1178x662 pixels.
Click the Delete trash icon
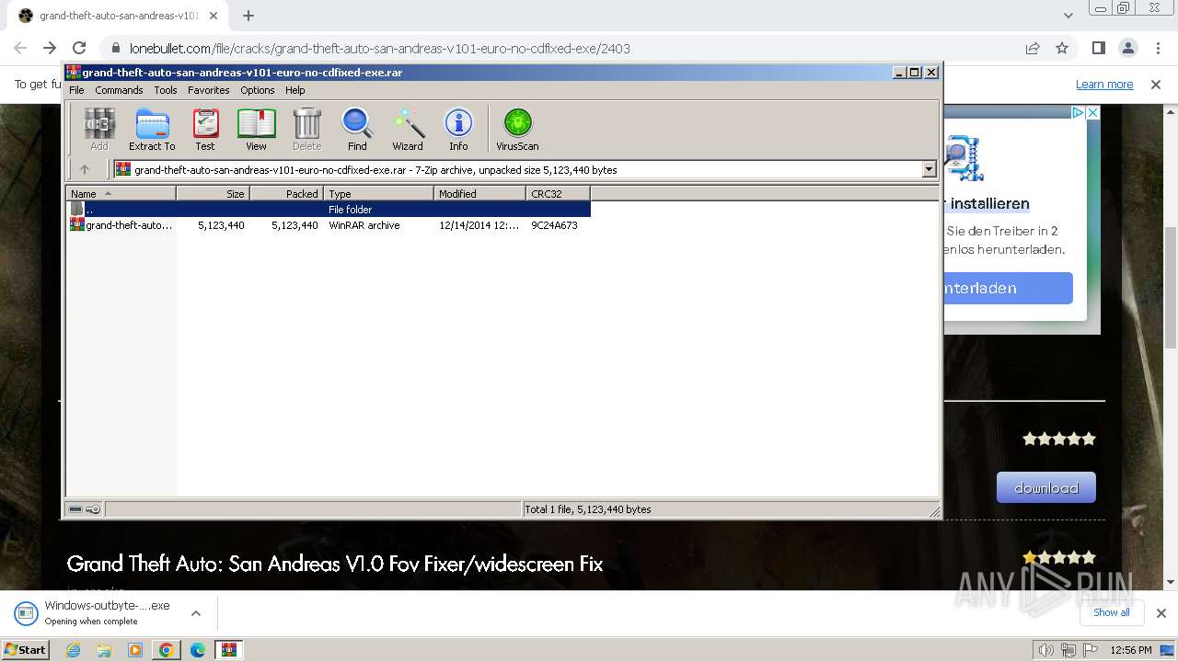(306, 129)
